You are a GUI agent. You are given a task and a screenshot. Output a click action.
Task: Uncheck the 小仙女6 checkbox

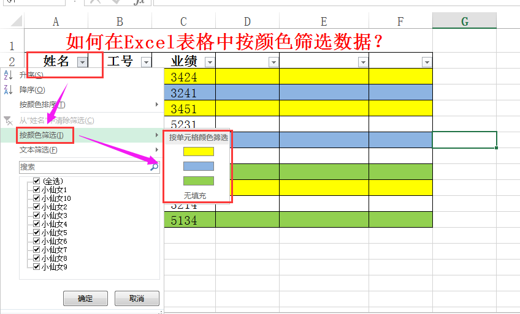click(x=37, y=241)
